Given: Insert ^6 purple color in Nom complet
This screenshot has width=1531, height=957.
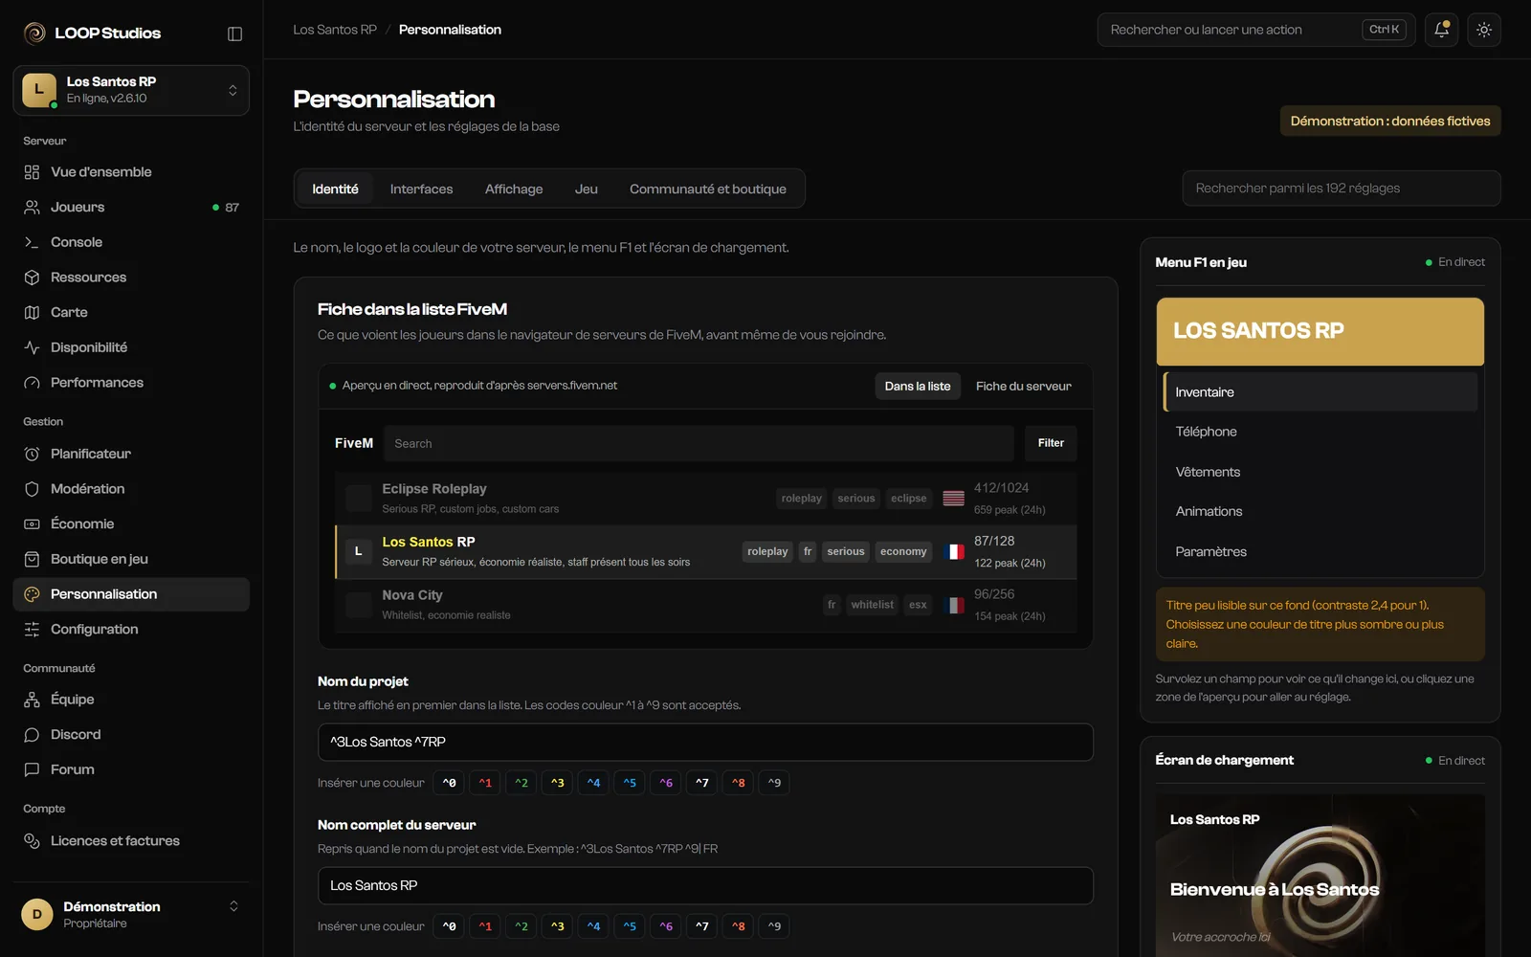Looking at the screenshot, I should pos(666,926).
